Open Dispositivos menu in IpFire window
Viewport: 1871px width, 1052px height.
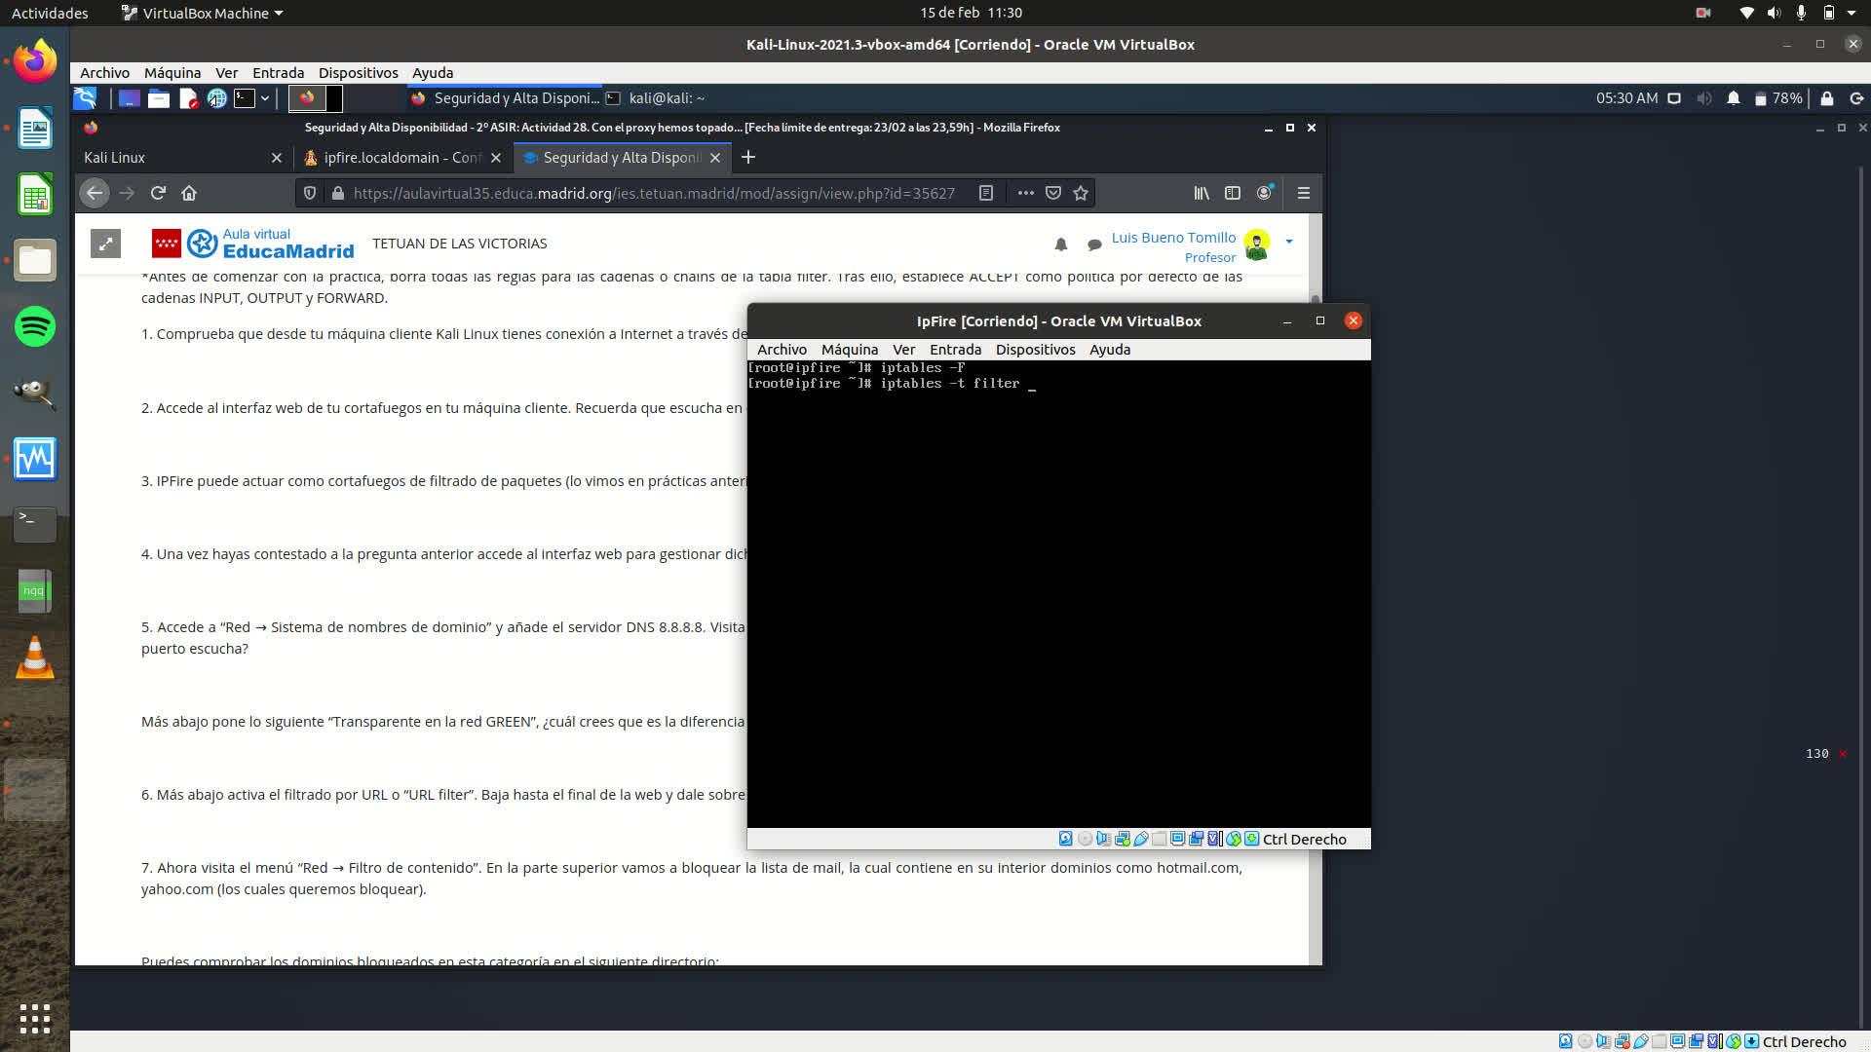point(1035,350)
